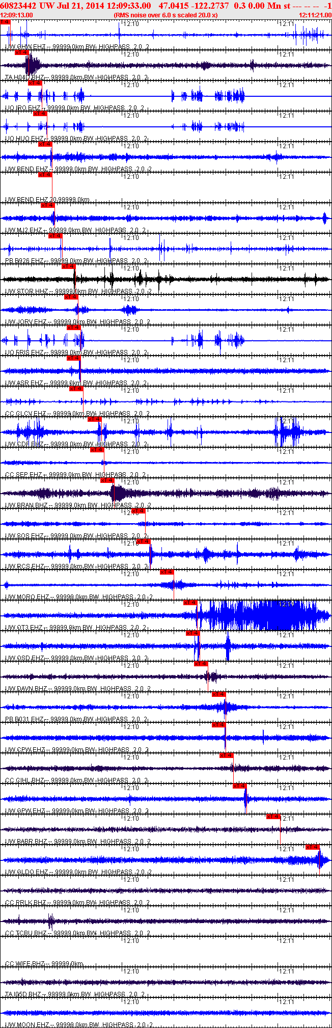Select the 'UW OT3 EHZ' station label
The width and height of the screenshot is (332, 1028).
[76, 628]
